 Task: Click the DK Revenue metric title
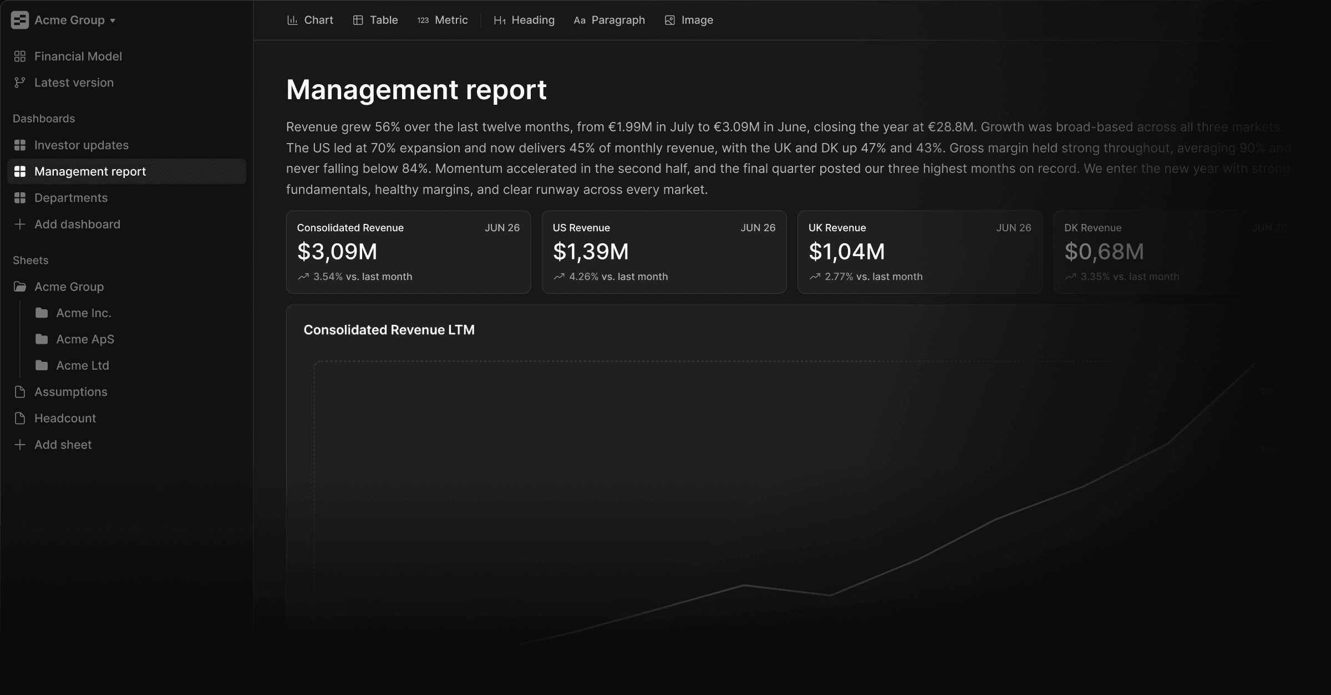(1093, 228)
